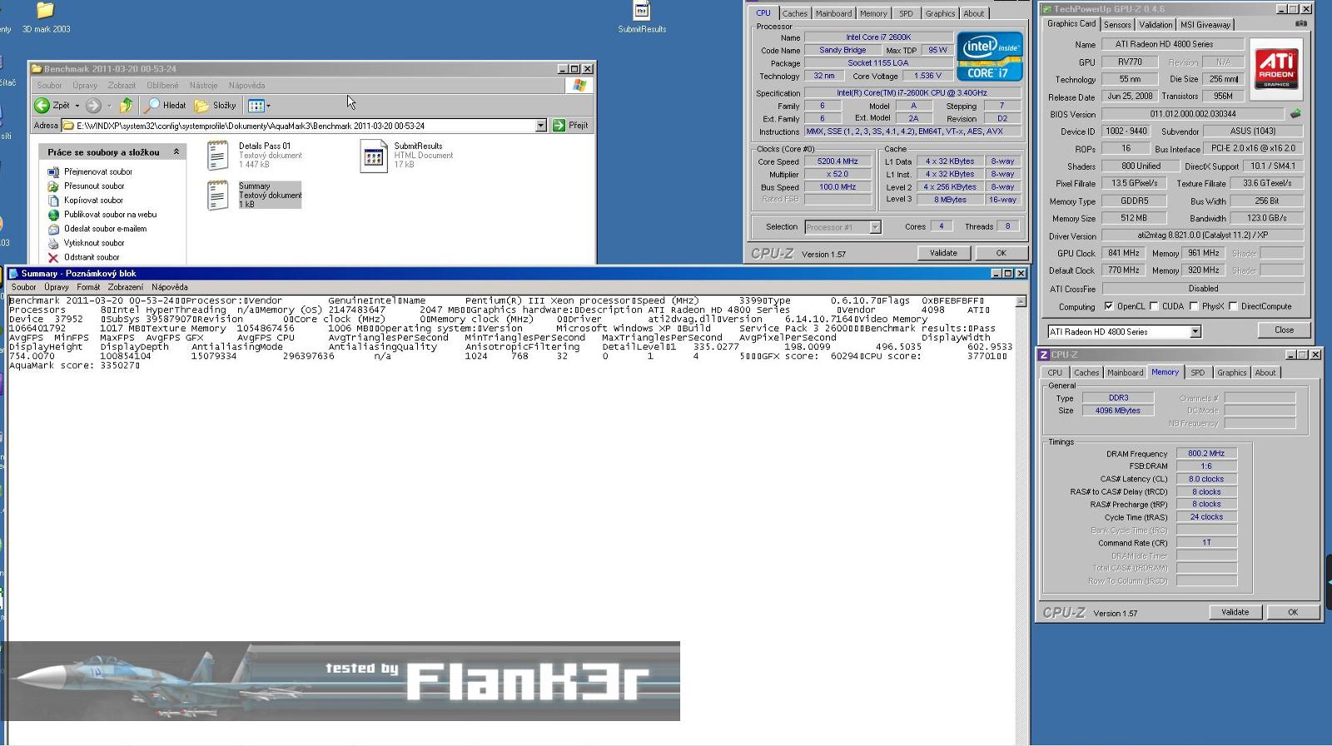This screenshot has width=1332, height=746.
Task: Open 3D mark 2003 desktop folder
Action: click(46, 17)
